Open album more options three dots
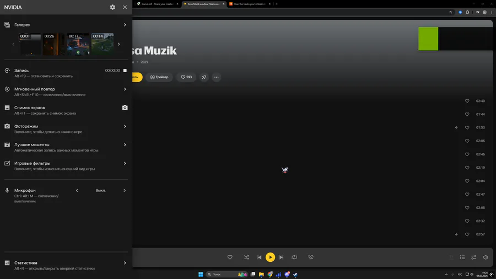The image size is (496, 279). pos(217,77)
